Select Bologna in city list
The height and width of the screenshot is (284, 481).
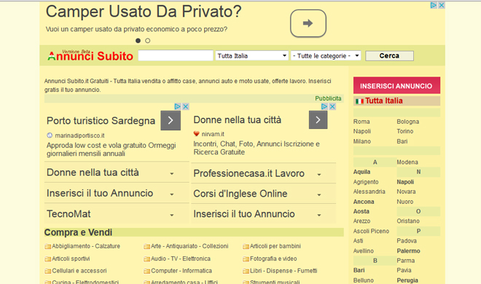(407, 122)
